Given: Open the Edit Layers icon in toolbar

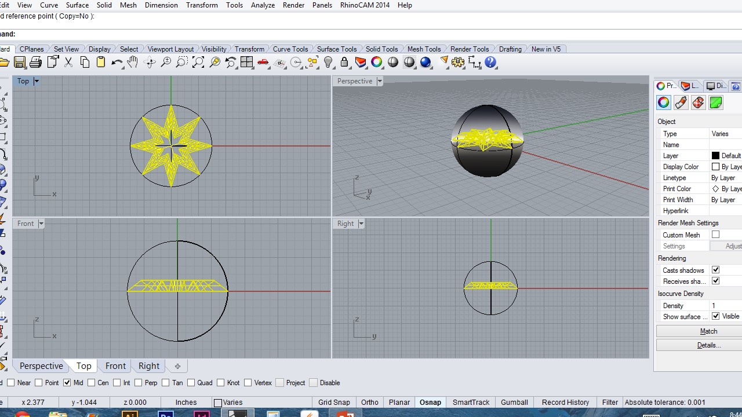Looking at the screenshot, I should pos(361,62).
